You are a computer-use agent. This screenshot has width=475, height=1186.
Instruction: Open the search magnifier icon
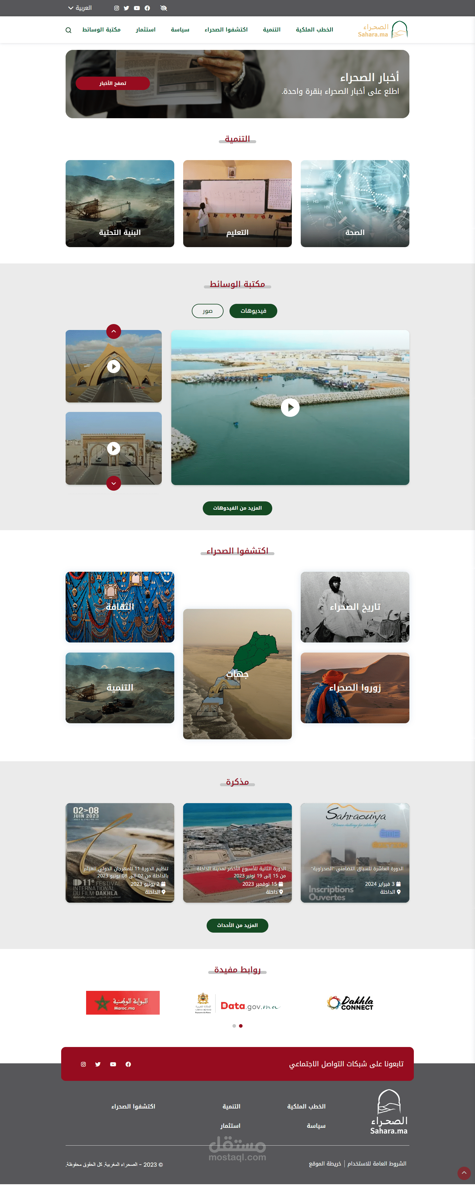69,30
